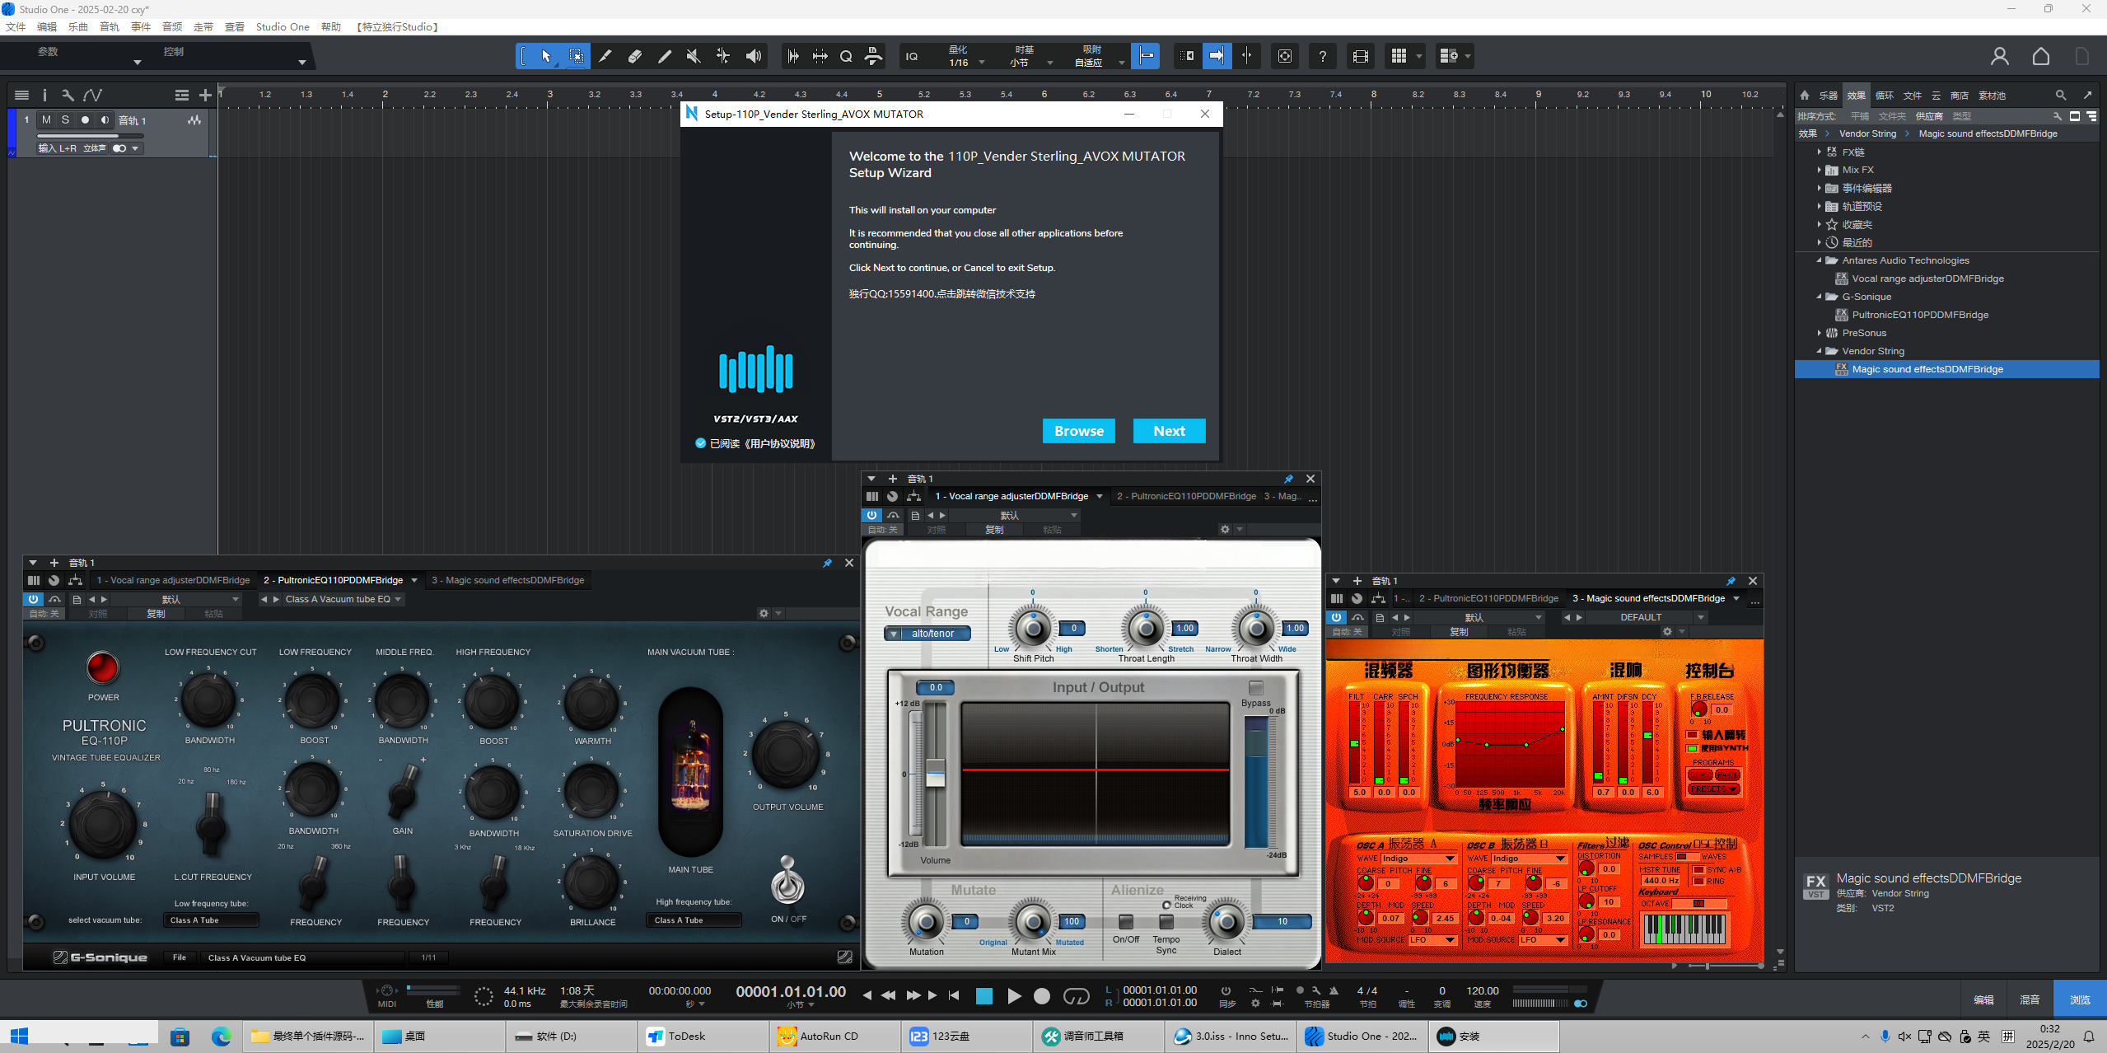This screenshot has width=2107, height=1053.
Task: Select the Mute tool in toolbar
Action: [694, 56]
